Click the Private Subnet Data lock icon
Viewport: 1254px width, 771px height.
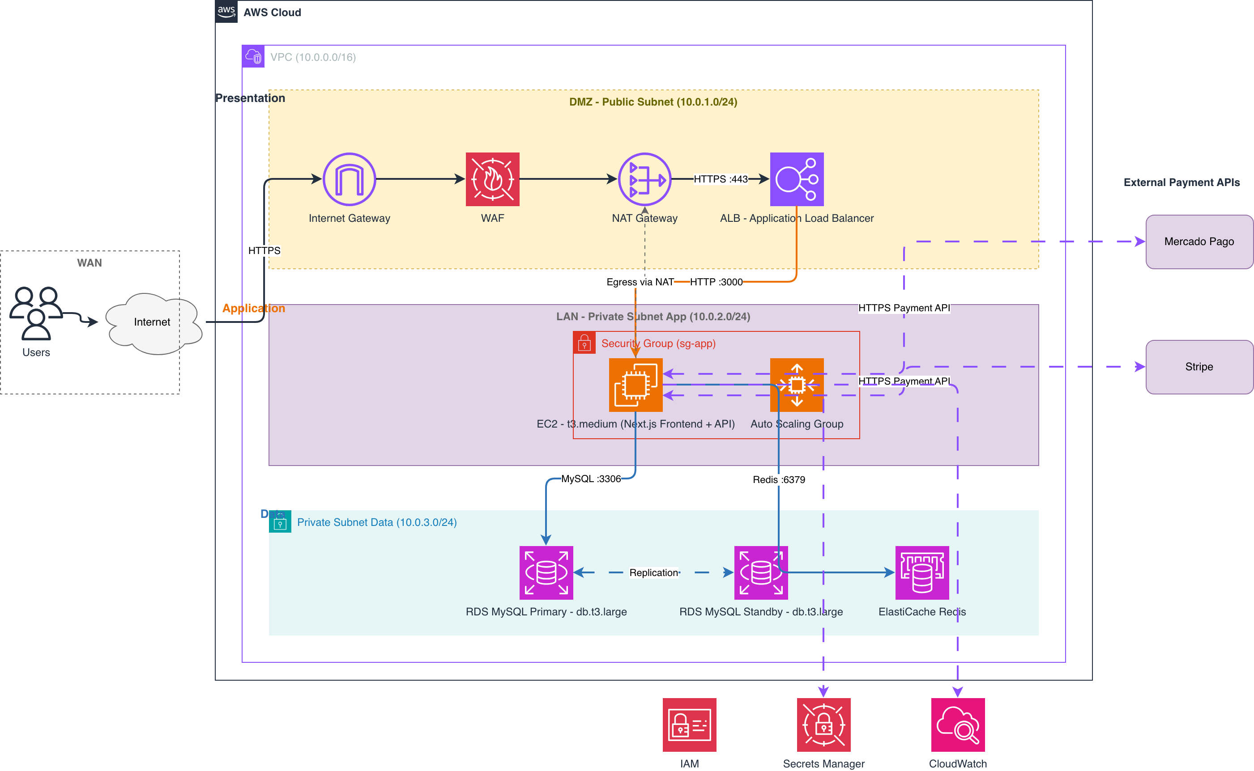coord(280,521)
